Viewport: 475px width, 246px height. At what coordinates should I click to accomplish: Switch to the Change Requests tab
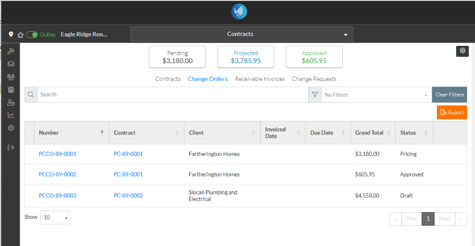[314, 79]
